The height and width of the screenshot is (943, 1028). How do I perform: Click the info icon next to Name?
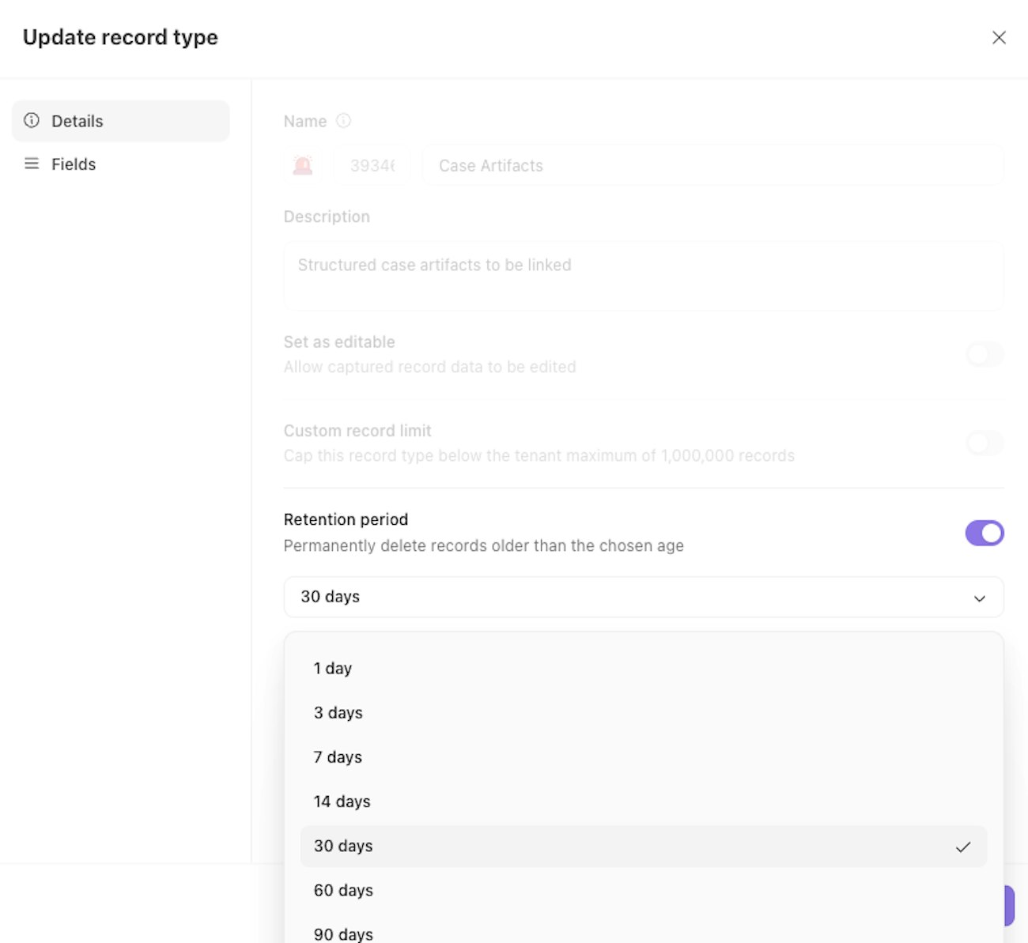[343, 121]
